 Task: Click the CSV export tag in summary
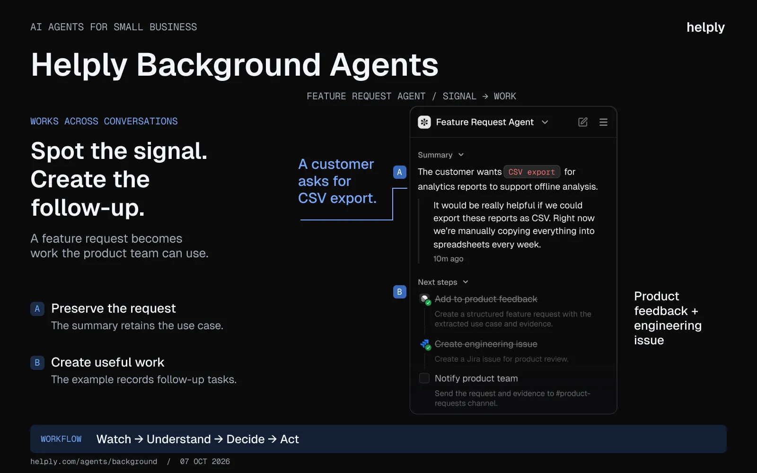[x=532, y=172]
